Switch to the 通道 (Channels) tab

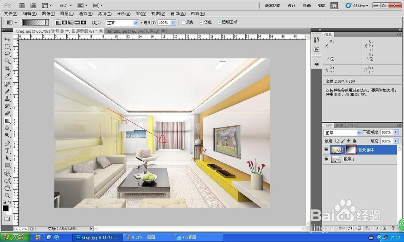click(340, 125)
